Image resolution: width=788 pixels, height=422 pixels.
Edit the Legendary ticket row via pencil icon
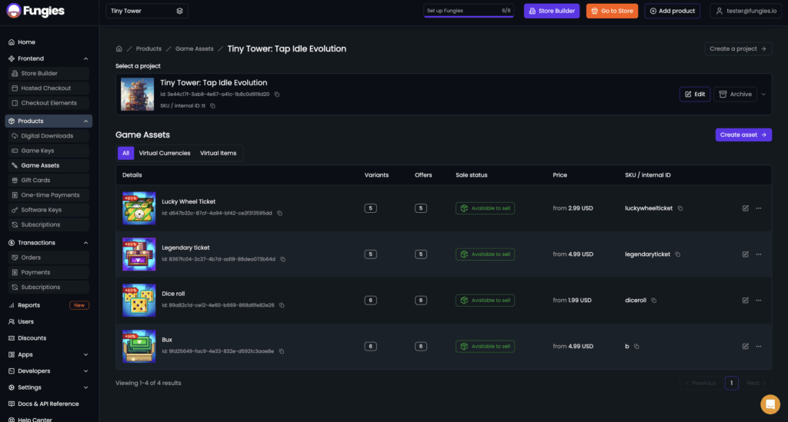[745, 254]
